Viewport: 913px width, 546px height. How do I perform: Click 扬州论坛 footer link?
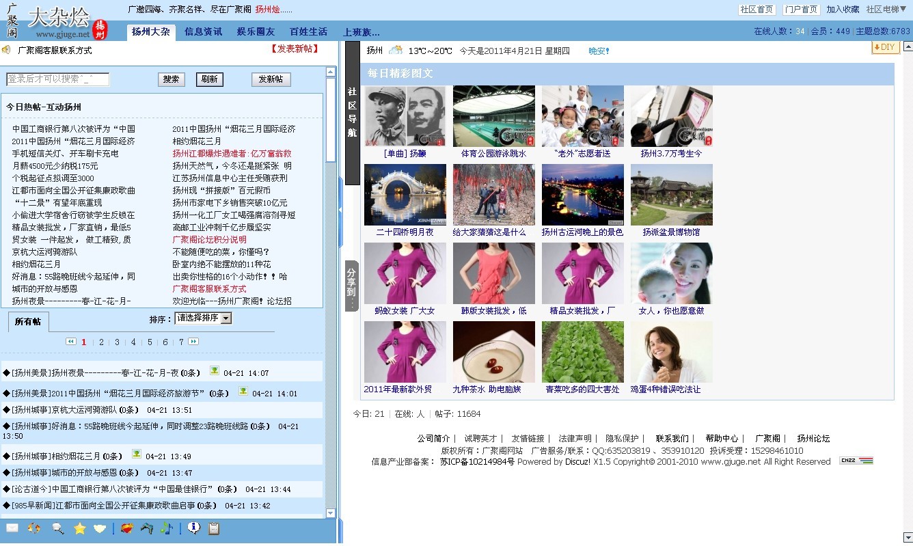point(813,439)
